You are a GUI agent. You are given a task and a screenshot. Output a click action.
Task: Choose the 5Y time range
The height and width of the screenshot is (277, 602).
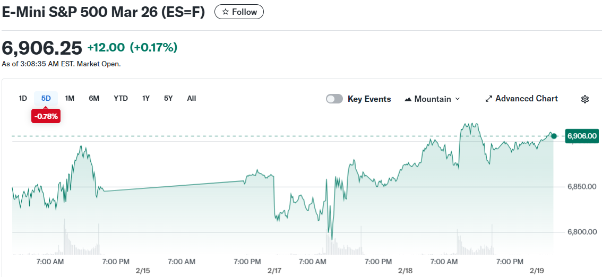tap(168, 98)
